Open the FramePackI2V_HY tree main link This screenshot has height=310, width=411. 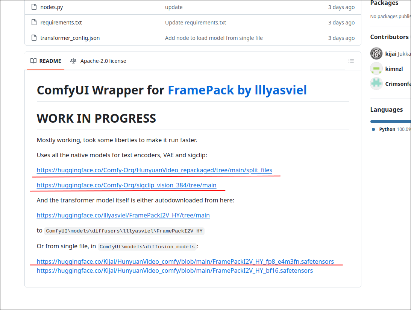tap(123, 215)
